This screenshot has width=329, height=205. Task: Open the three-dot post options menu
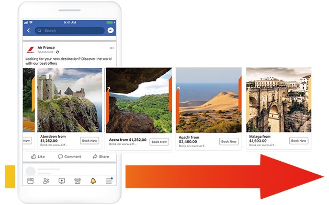(111, 48)
